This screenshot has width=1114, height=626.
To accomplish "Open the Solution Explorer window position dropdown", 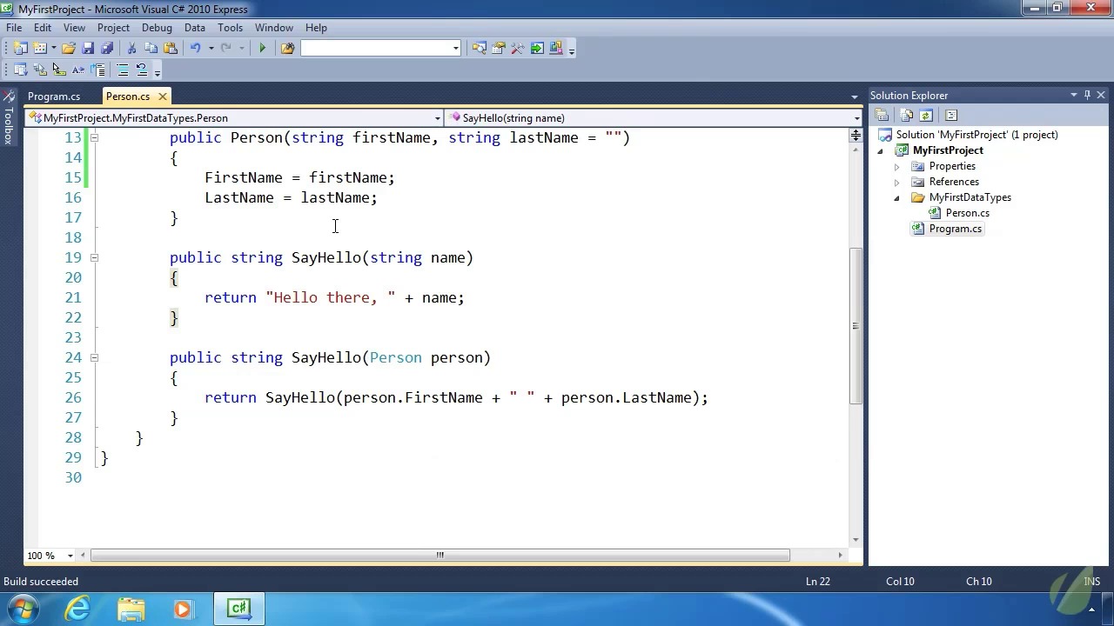I will [x=1074, y=95].
